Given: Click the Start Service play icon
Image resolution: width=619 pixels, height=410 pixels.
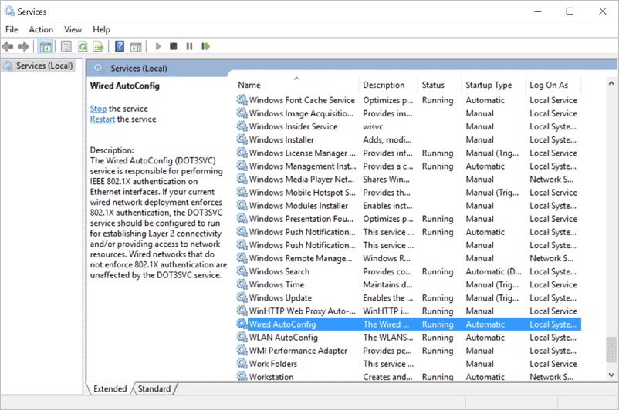Looking at the screenshot, I should [158, 46].
